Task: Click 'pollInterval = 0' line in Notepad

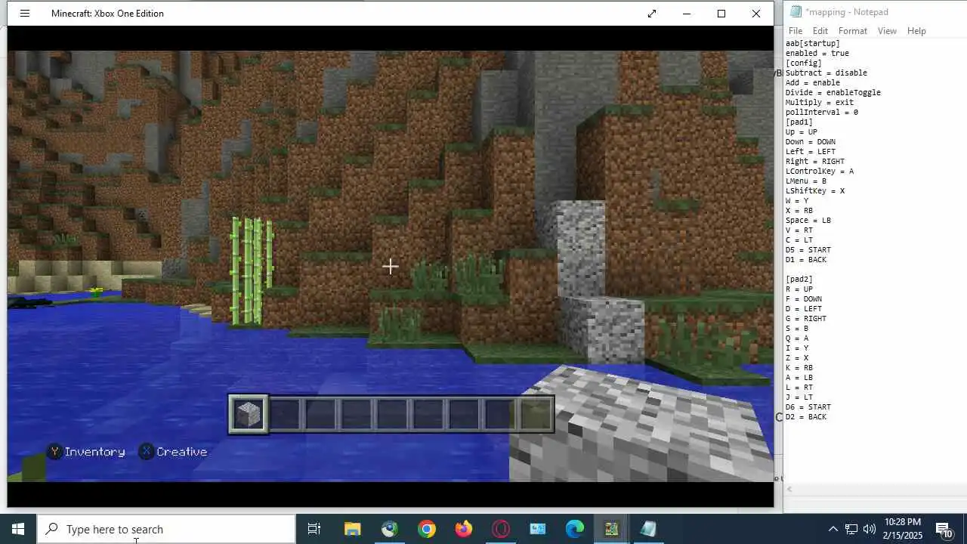Action: [822, 113]
